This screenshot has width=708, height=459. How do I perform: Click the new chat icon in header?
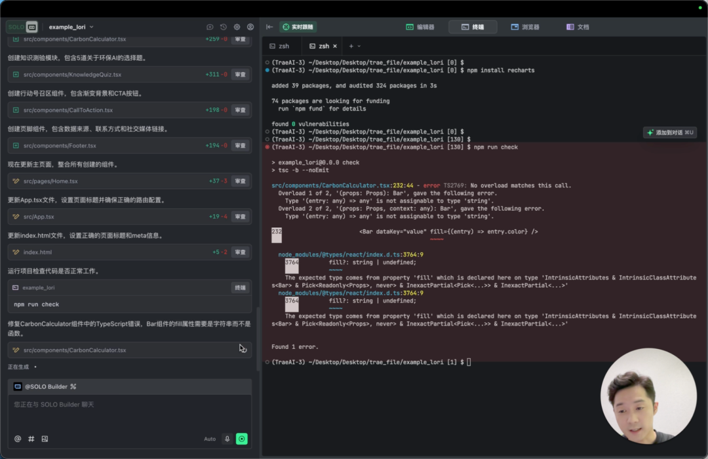coord(210,27)
